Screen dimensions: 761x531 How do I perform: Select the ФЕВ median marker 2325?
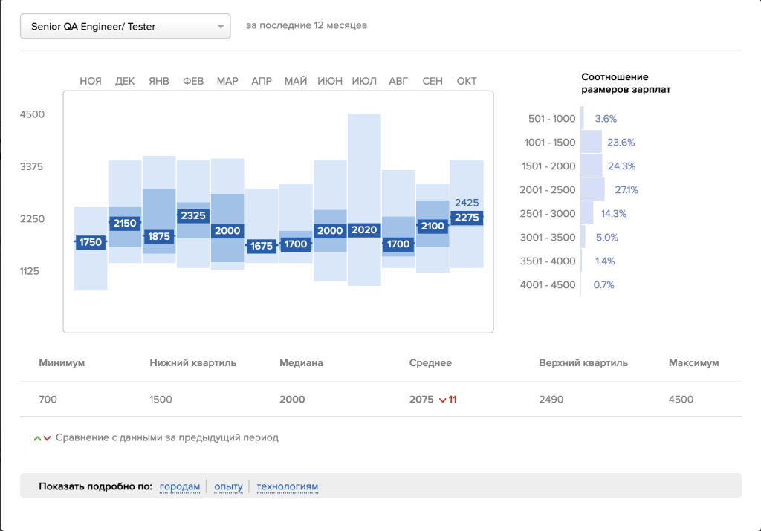point(193,215)
